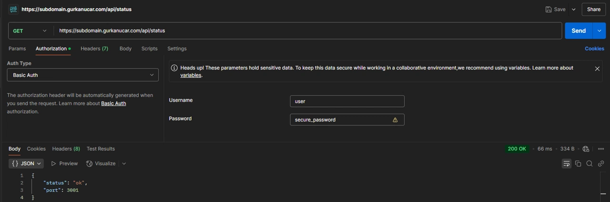
Task: Click the HTTP request type icon
Action: tap(13, 9)
